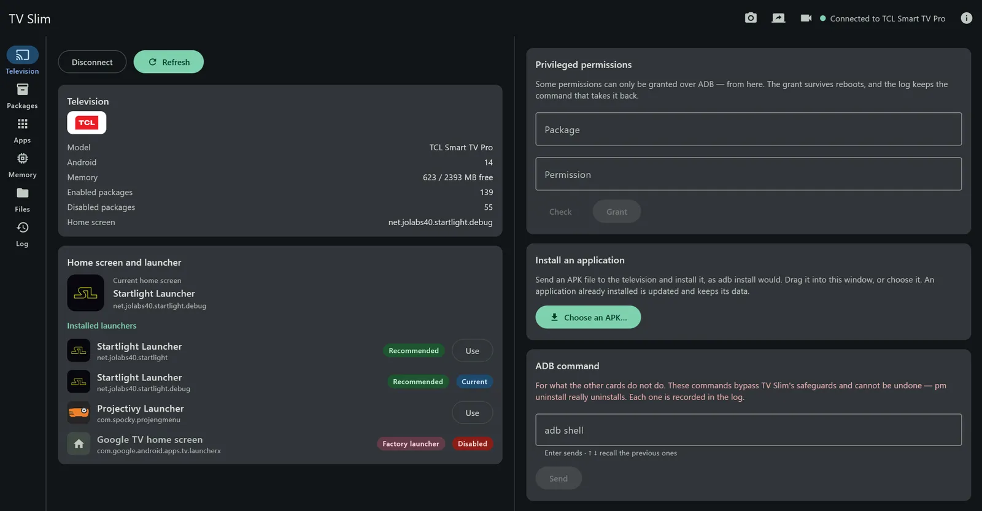Open the info icon at top right
This screenshot has height=511, width=982.
coord(966,18)
